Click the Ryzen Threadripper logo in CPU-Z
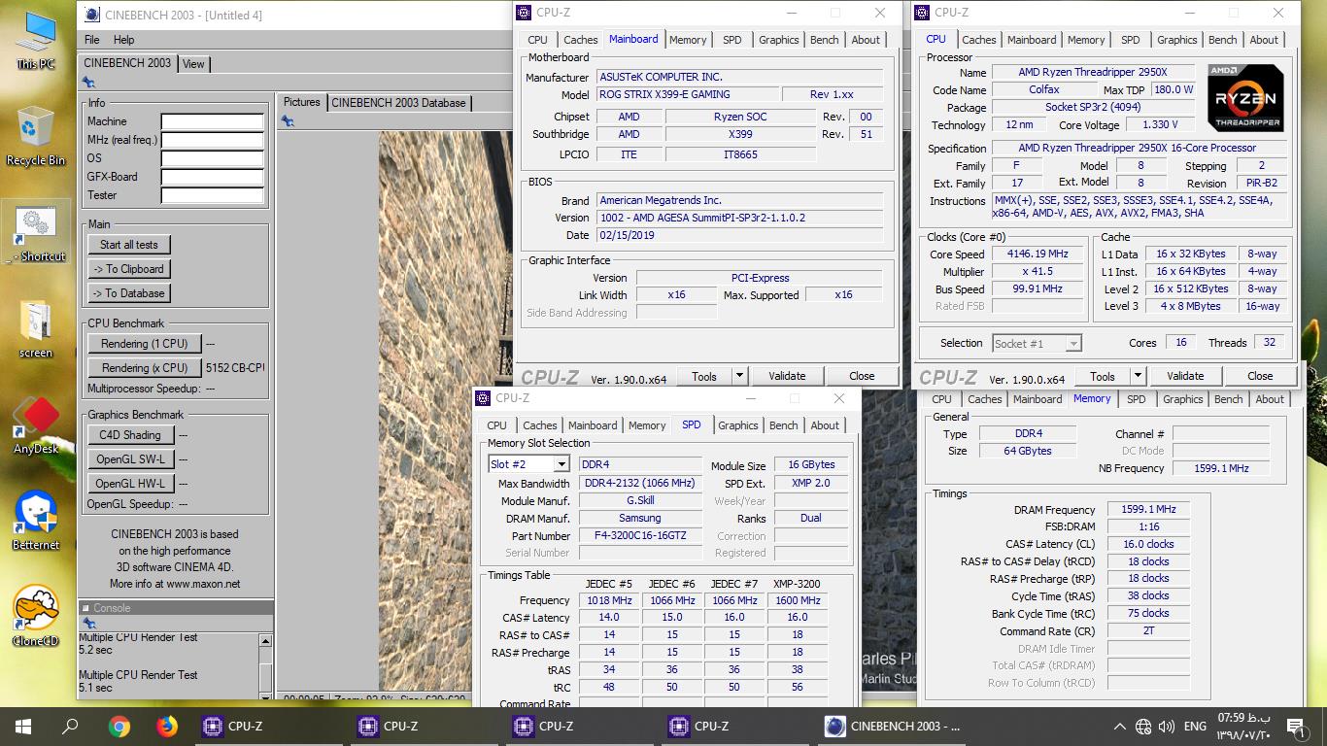1327x746 pixels. [1244, 97]
